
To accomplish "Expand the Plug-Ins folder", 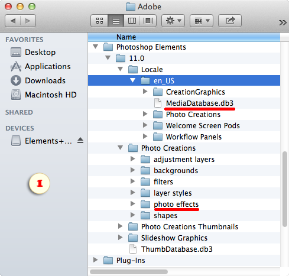I will [96, 260].
